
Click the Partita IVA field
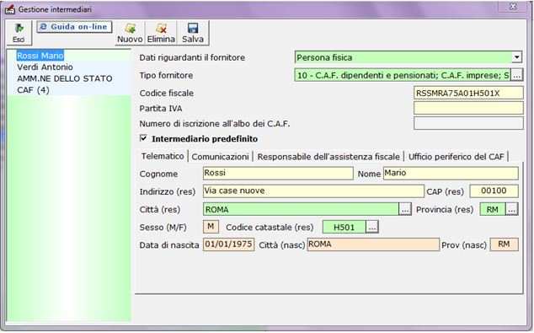pyautogui.click(x=468, y=108)
